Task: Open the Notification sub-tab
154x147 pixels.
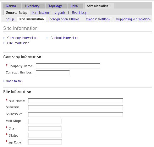Action: 40,12
